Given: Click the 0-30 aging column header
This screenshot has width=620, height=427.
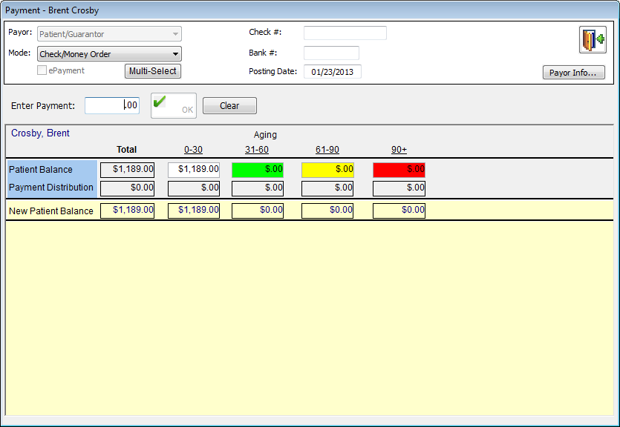Looking at the screenshot, I should click(x=193, y=150).
